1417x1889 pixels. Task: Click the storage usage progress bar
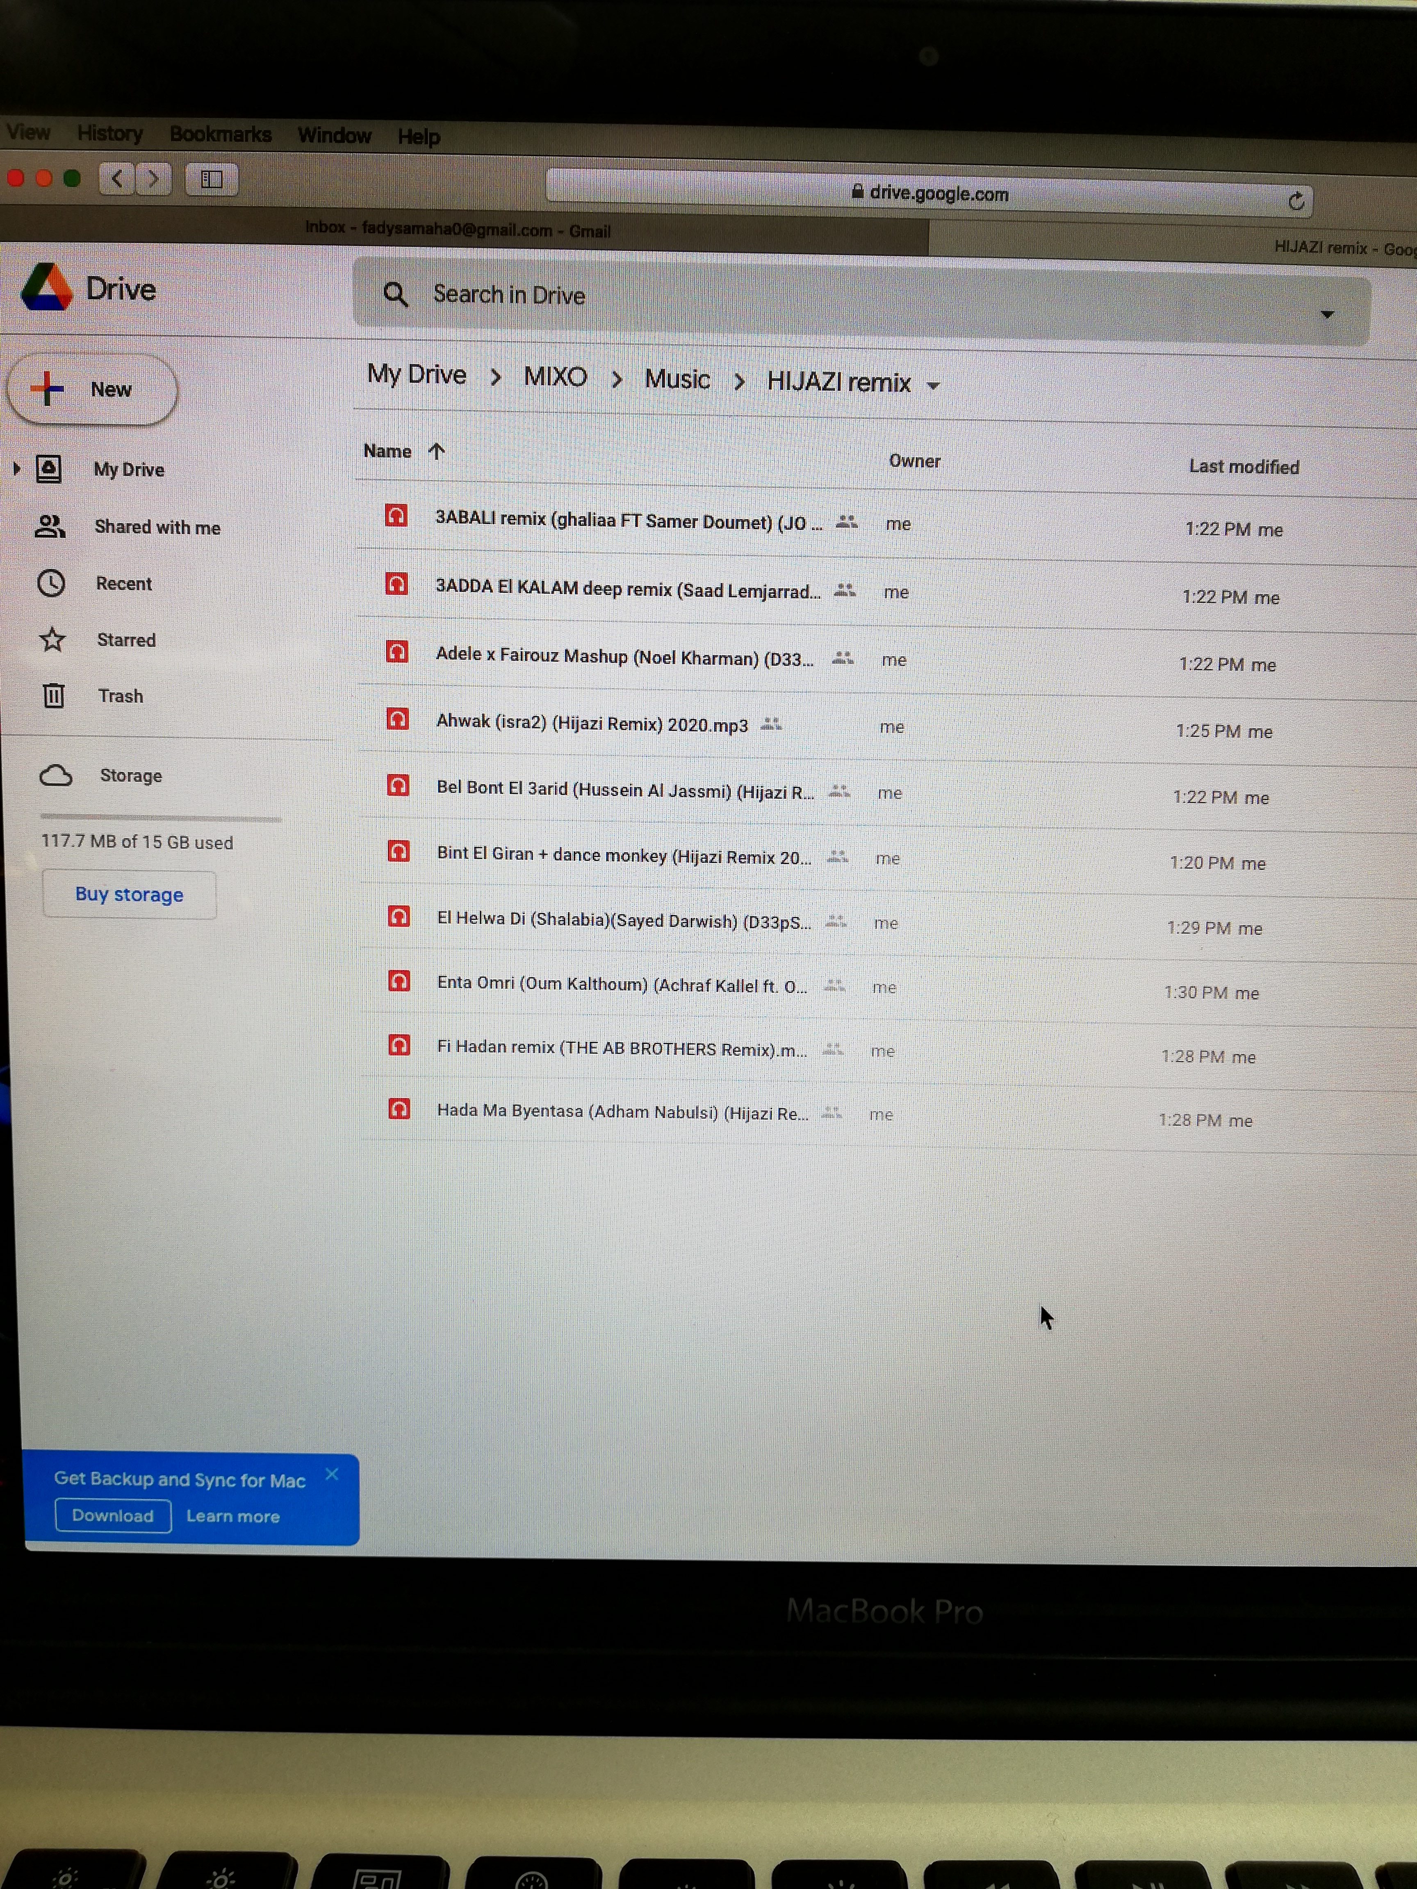[x=160, y=818]
